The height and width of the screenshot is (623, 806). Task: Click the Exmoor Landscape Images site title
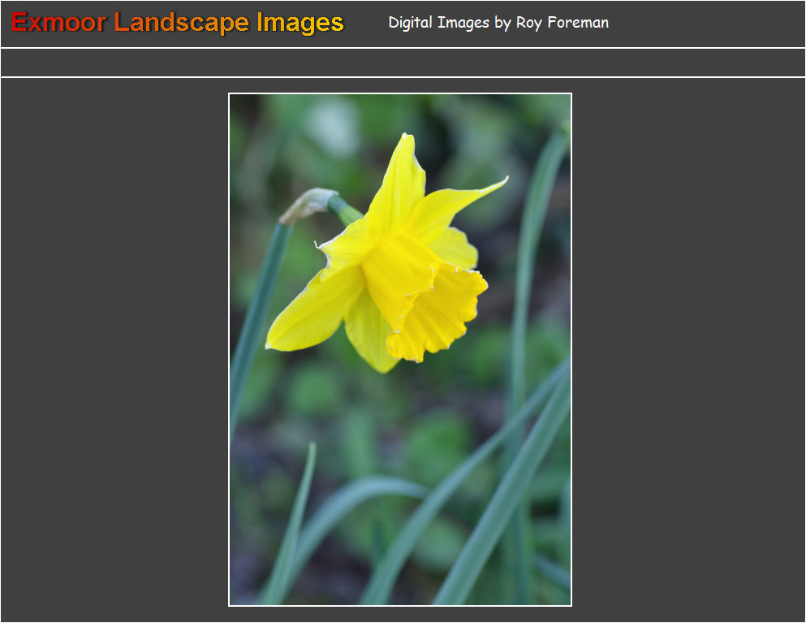[x=178, y=23]
